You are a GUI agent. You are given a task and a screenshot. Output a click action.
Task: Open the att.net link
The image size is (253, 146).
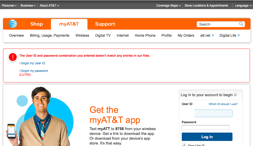tap(205, 35)
